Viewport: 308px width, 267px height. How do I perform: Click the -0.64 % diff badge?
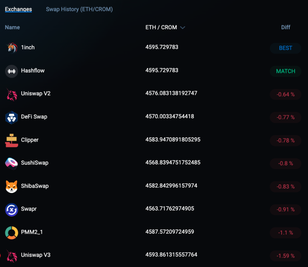click(x=286, y=94)
